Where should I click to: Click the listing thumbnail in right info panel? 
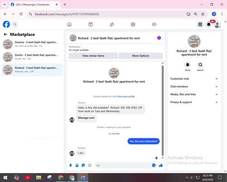tap(194, 41)
